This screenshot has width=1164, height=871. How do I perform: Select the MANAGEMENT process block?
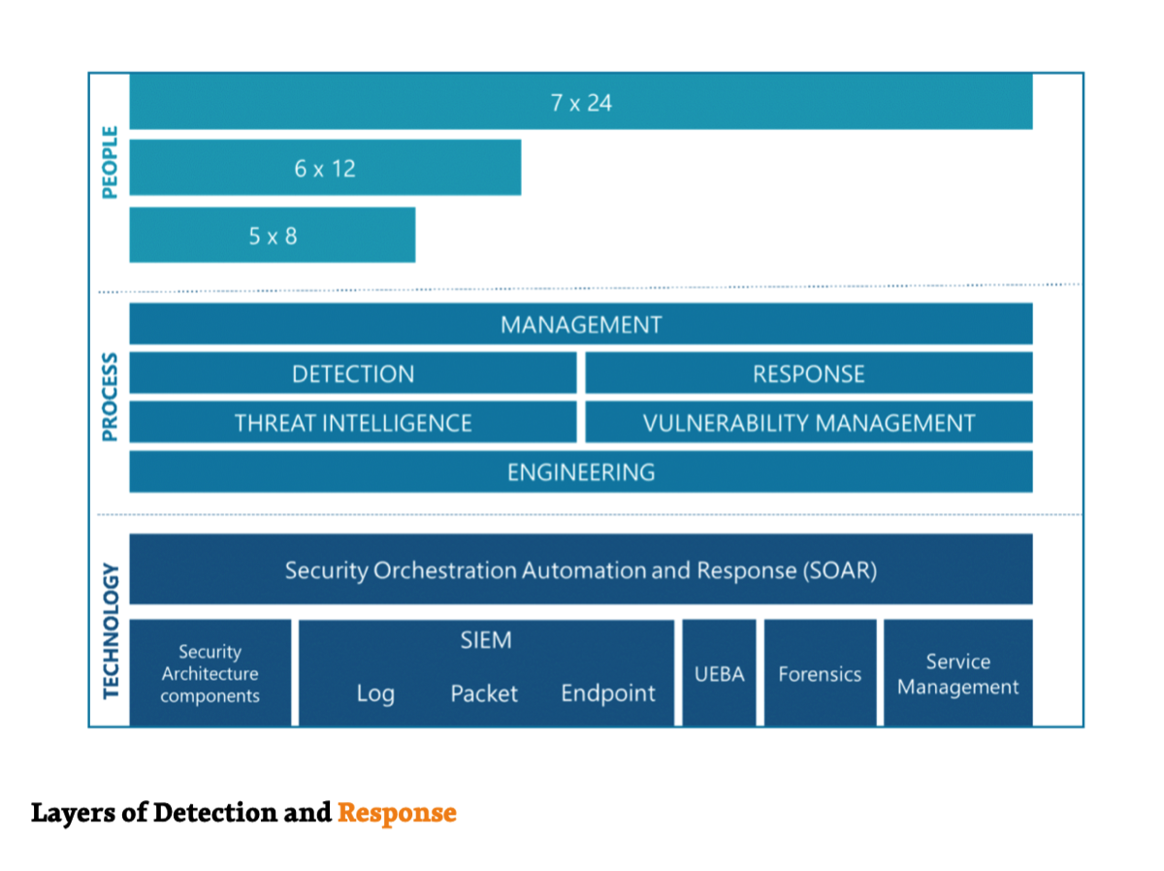pos(580,325)
